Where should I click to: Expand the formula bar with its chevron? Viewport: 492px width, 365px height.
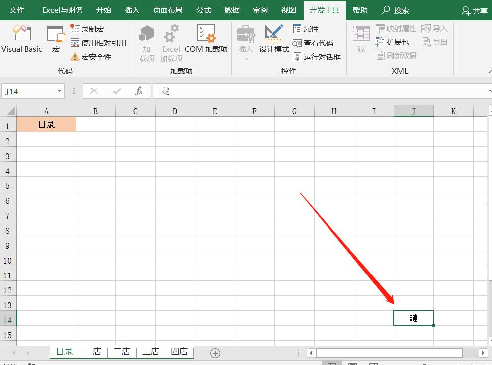tap(489, 91)
